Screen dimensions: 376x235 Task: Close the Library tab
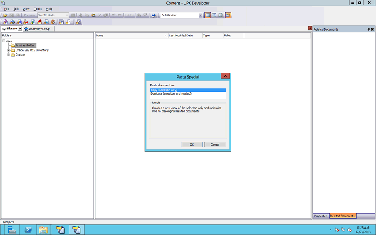click(20, 29)
